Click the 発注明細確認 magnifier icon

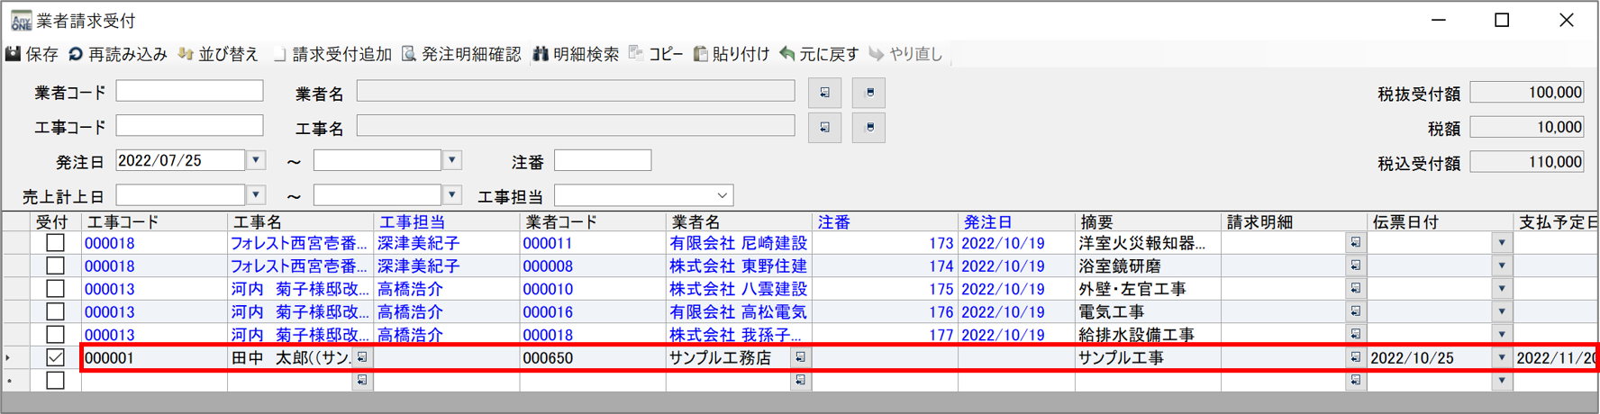409,55
